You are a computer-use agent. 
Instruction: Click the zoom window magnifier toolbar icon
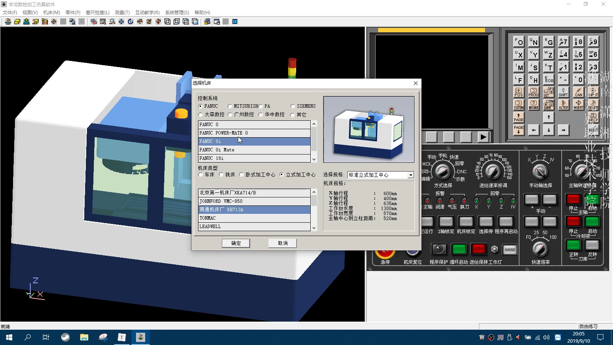103,21
